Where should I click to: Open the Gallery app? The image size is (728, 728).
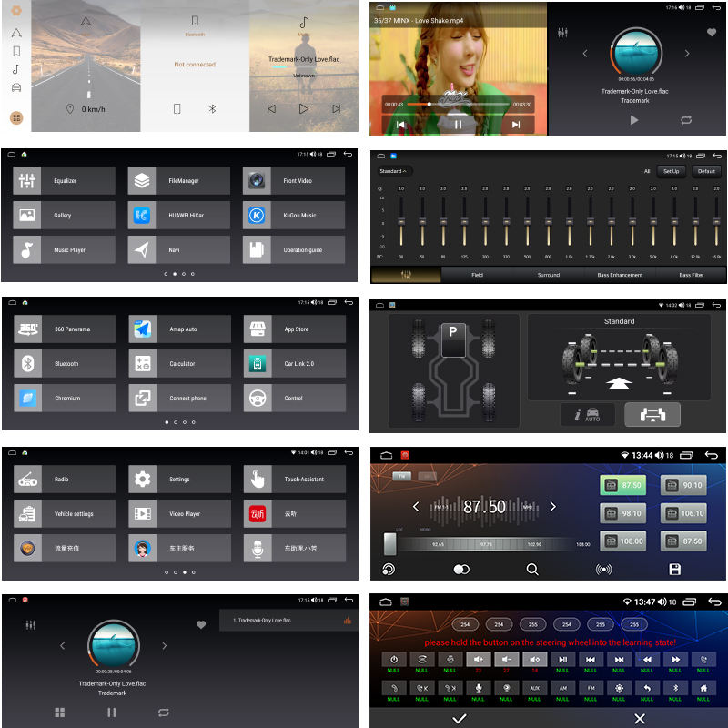[x=64, y=215]
